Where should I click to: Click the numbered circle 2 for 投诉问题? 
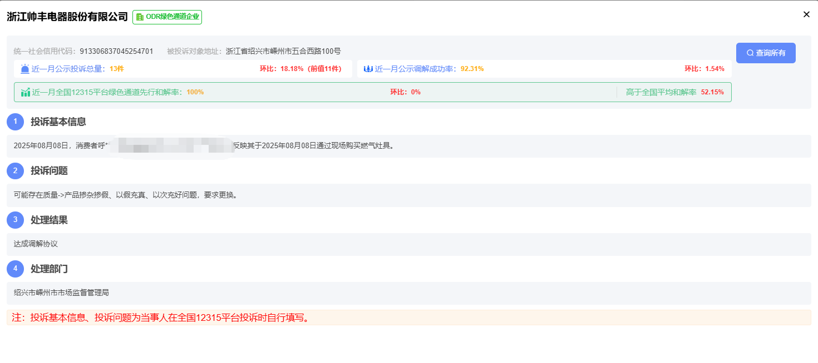[x=16, y=170]
